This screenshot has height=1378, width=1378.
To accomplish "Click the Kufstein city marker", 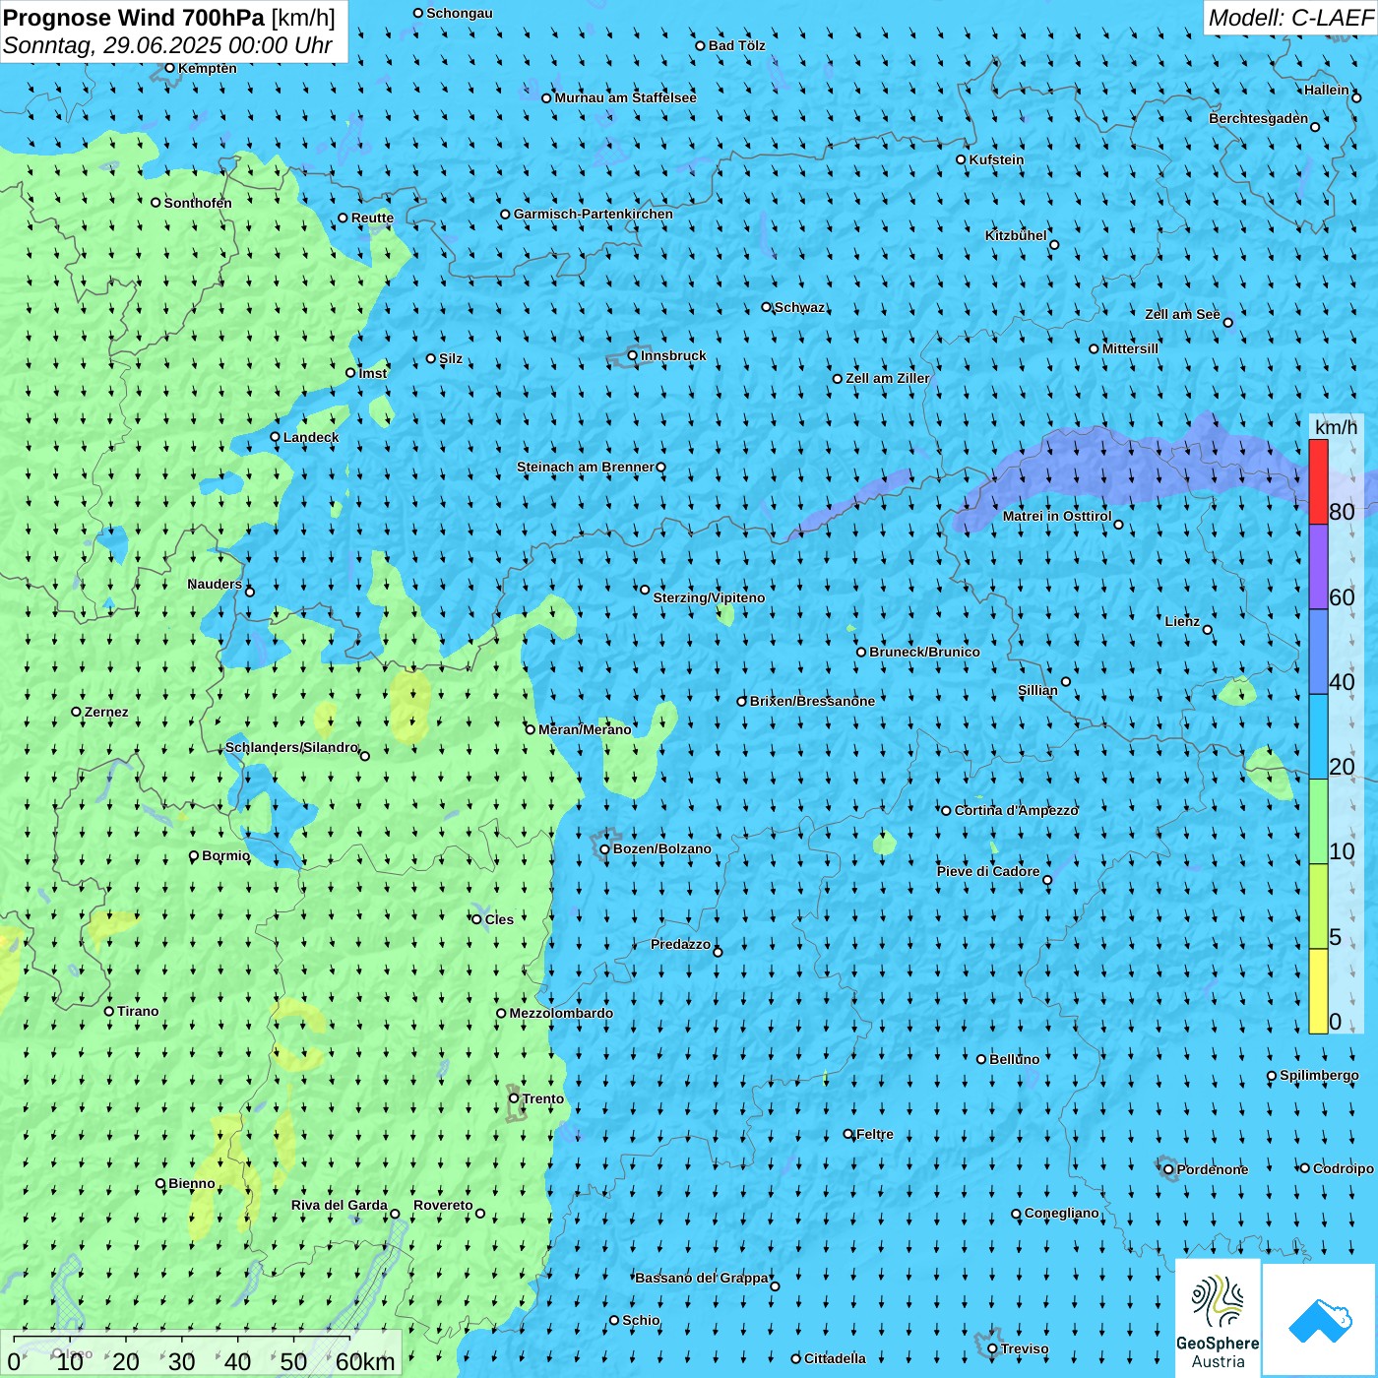I will pyautogui.click(x=961, y=159).
